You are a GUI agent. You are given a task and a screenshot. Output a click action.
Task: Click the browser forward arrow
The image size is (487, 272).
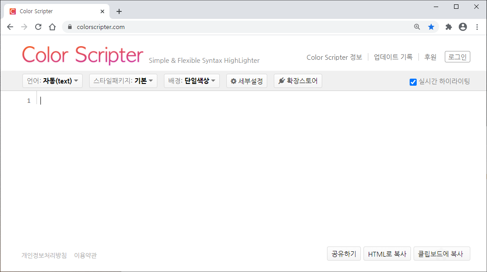(x=24, y=27)
